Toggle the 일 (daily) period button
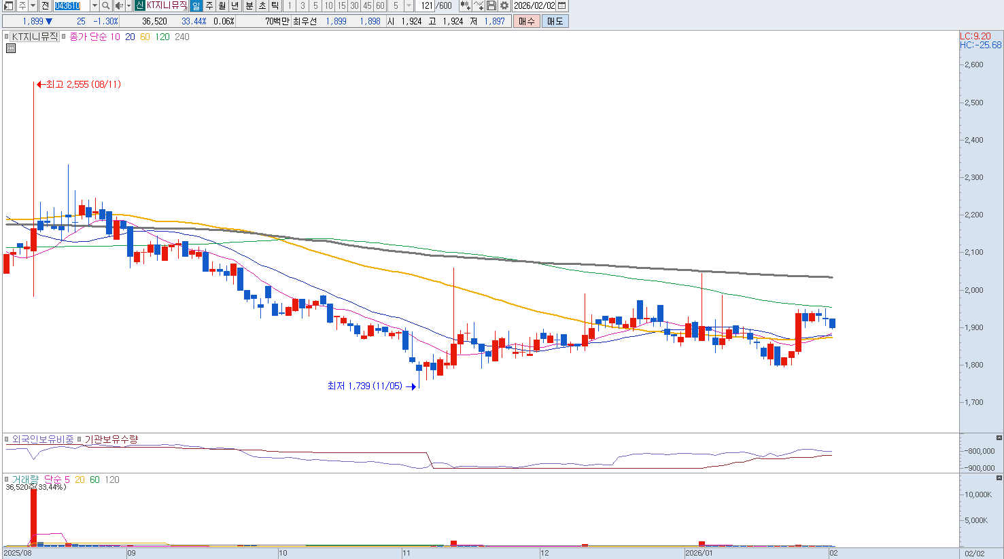Viewport: 1004px width, 559px height. pos(196,5)
